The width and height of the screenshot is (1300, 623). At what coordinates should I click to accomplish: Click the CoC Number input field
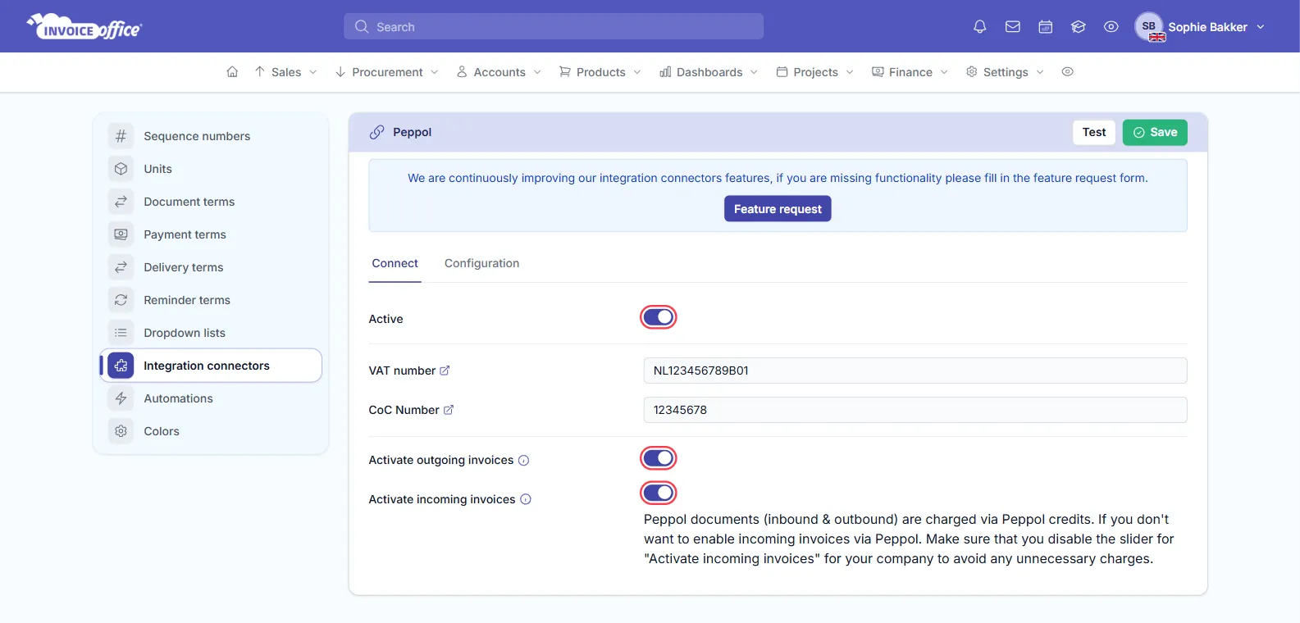point(915,410)
